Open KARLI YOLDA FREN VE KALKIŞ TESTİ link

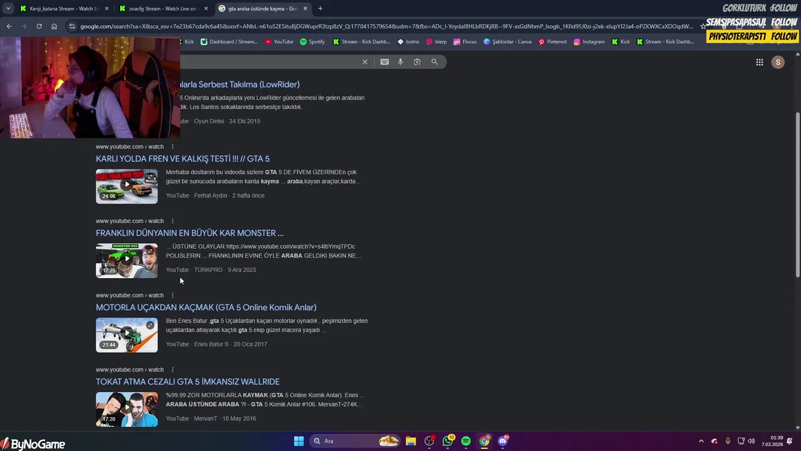point(183,158)
